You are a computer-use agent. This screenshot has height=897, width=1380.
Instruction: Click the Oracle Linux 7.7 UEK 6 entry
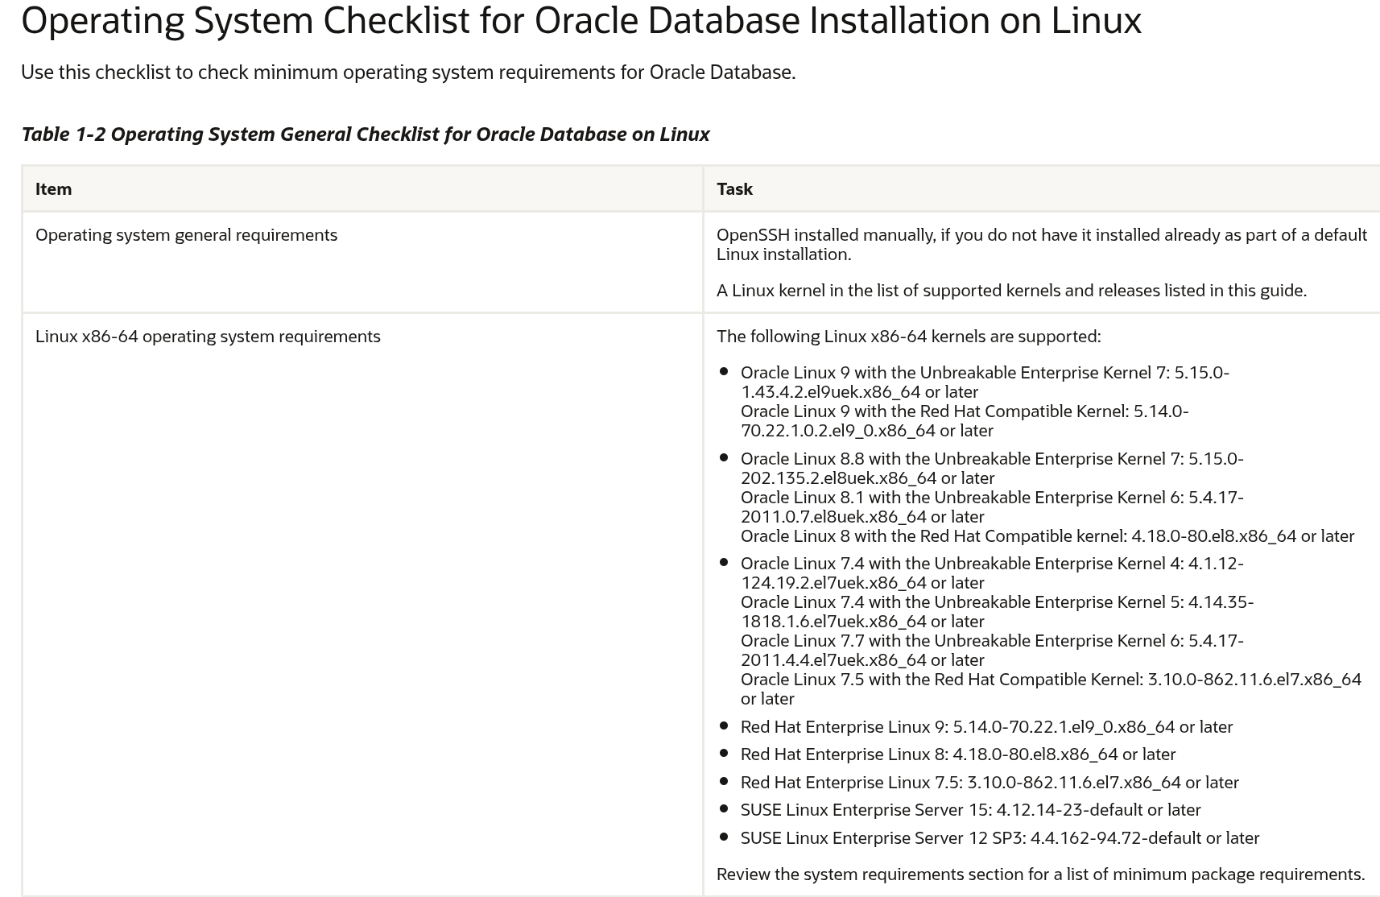click(991, 651)
